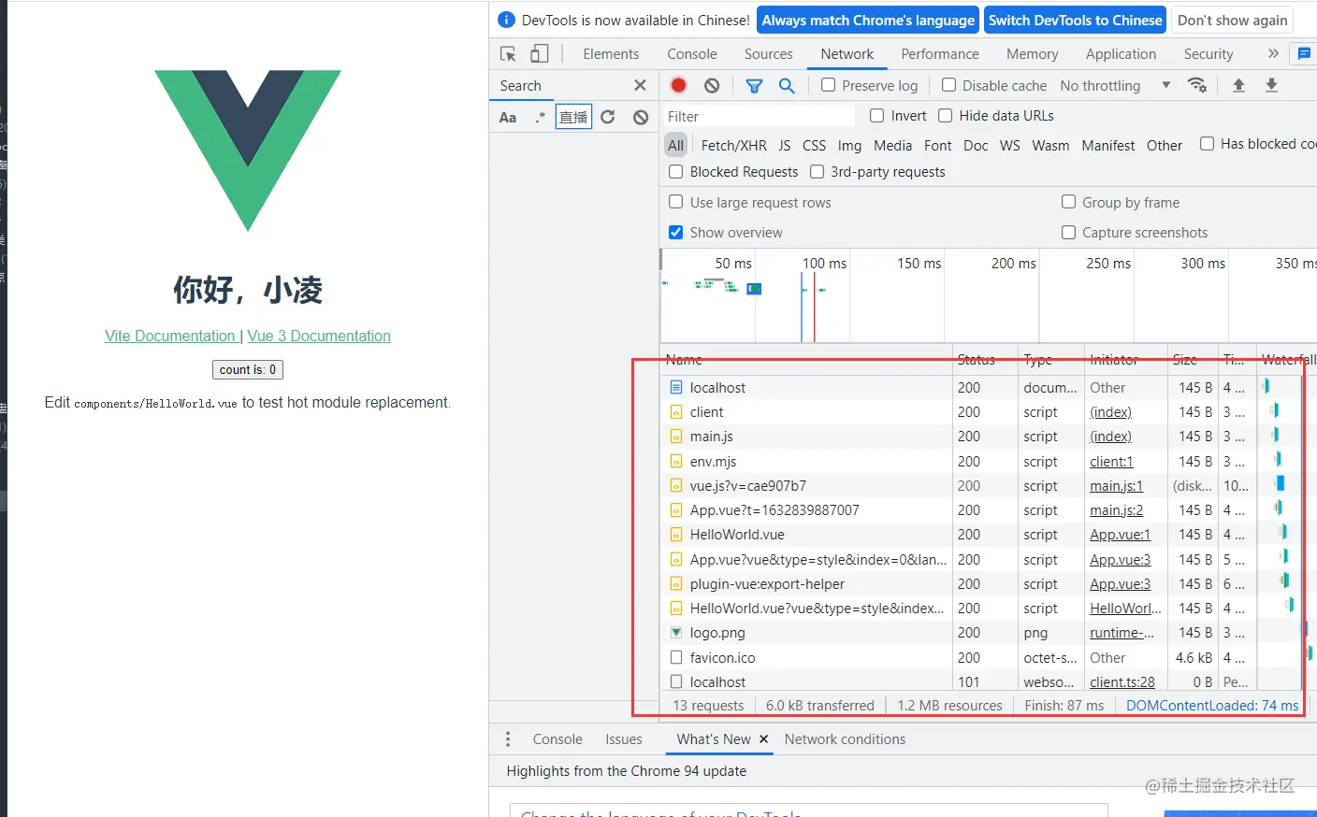Check Hide data URLs
The height and width of the screenshot is (817, 1317).
point(946,116)
